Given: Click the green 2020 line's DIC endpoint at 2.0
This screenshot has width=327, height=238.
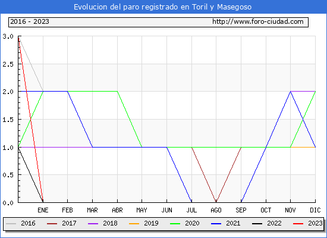Looking at the screenshot, I should [315, 92].
